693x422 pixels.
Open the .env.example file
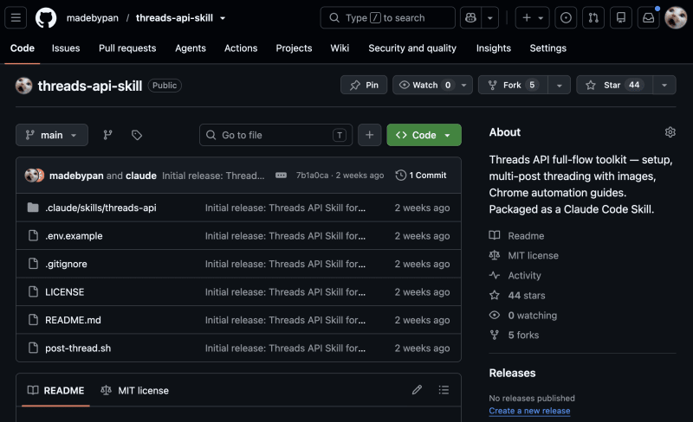tap(74, 236)
